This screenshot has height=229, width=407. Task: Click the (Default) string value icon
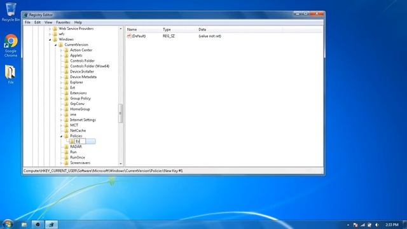(x=129, y=36)
